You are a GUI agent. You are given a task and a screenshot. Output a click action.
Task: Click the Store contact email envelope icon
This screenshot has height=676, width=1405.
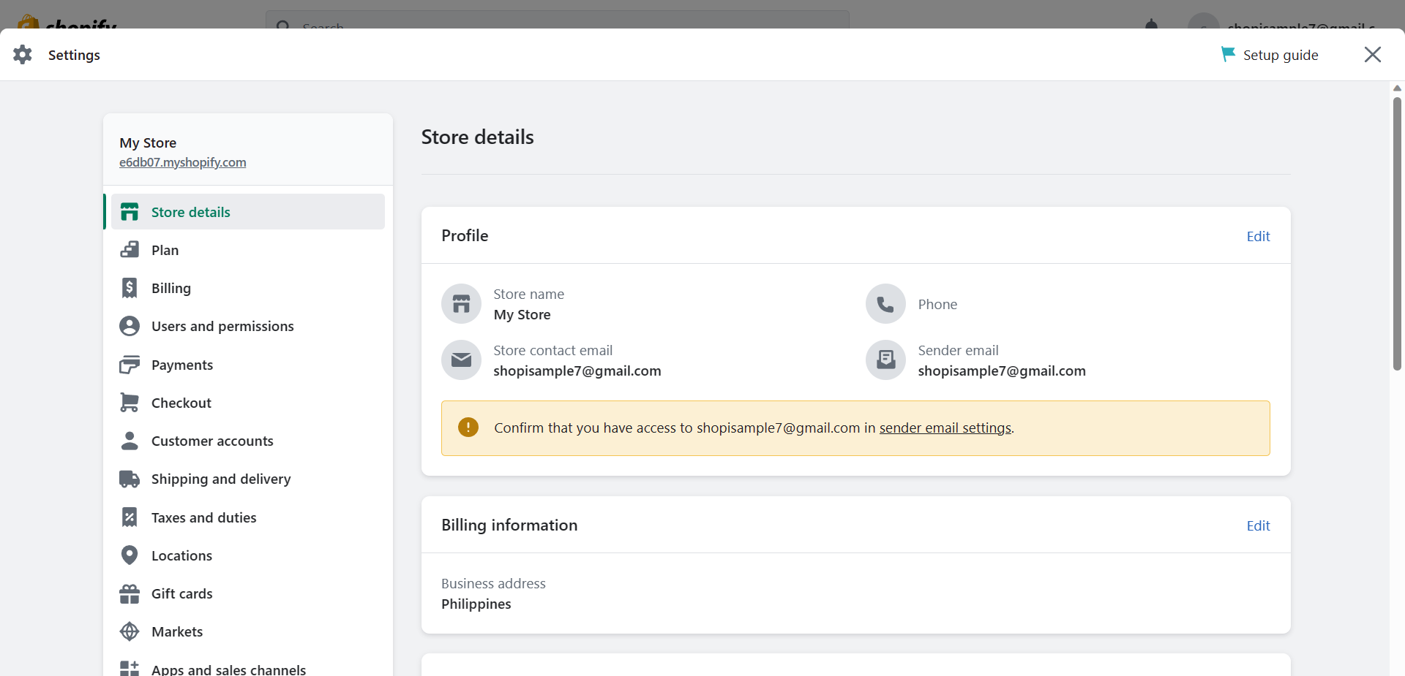461,360
